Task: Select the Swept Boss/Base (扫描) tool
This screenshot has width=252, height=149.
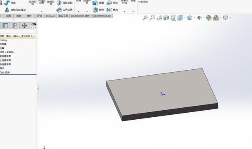Action: 10,3
